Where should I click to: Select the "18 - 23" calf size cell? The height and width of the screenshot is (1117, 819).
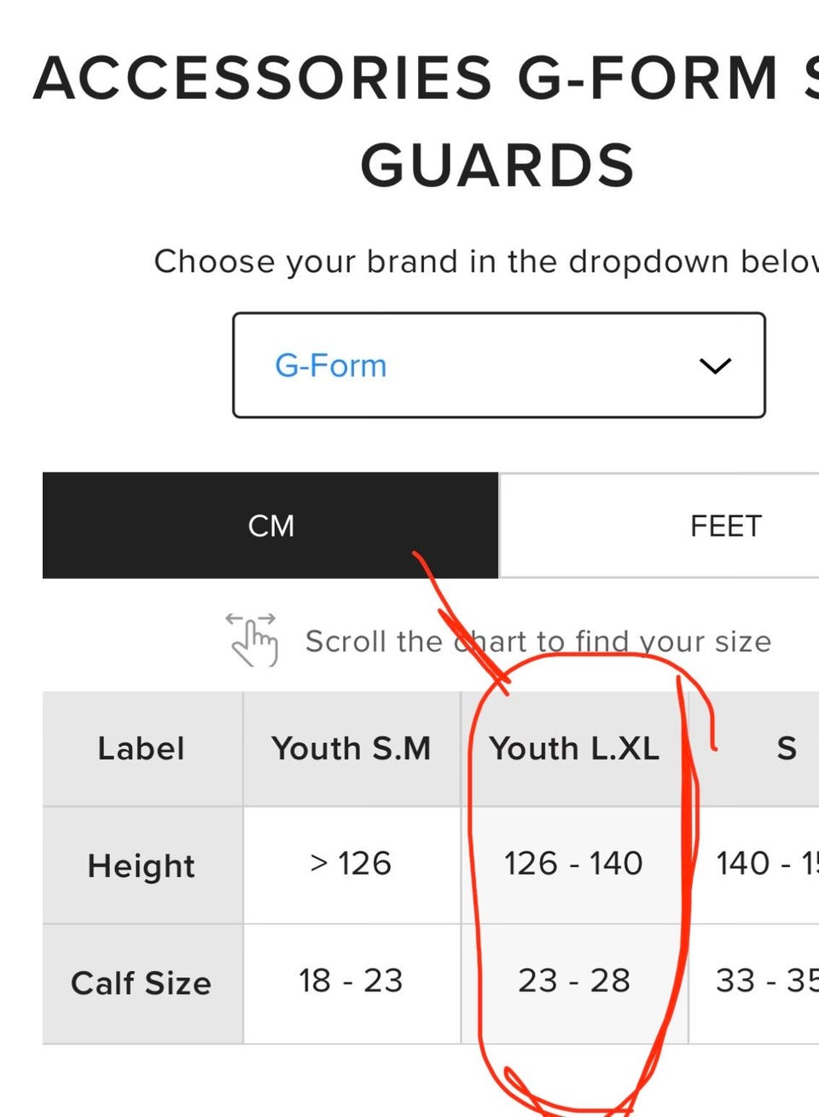pos(351,981)
